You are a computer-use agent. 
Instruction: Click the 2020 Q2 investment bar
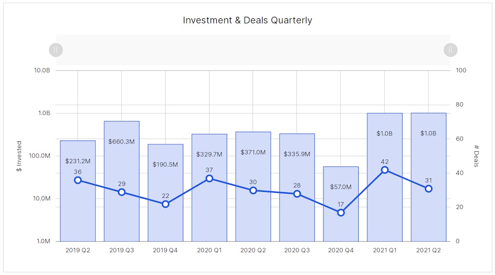click(253, 188)
